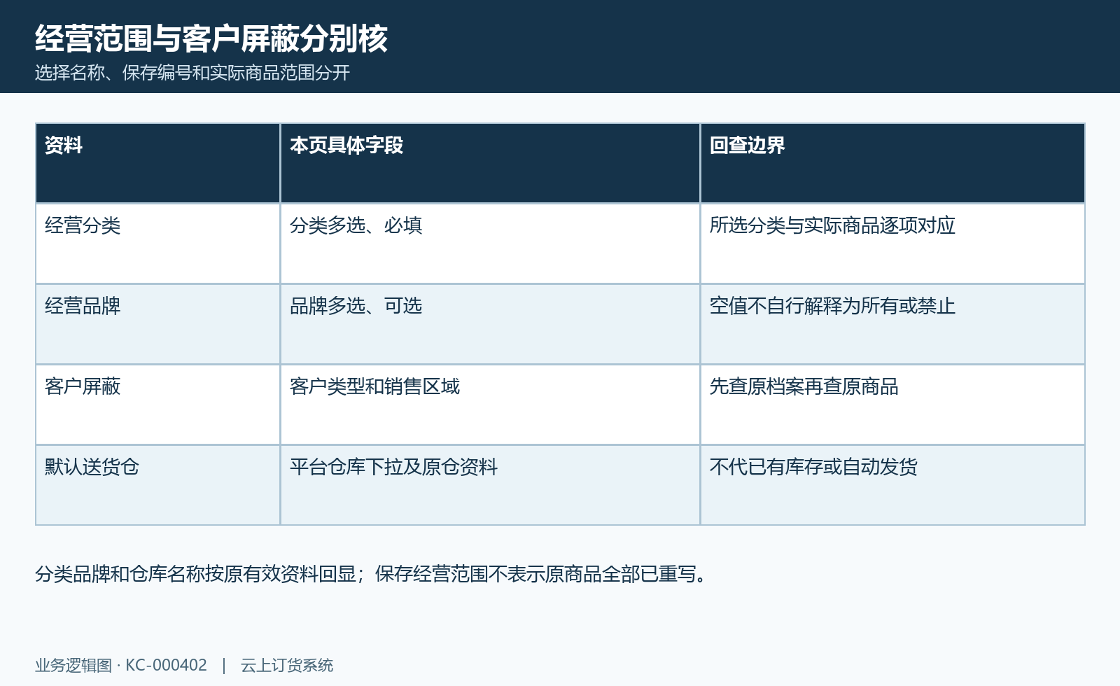
Task: Click the 本页具体字段 column header
Action: 490,163
